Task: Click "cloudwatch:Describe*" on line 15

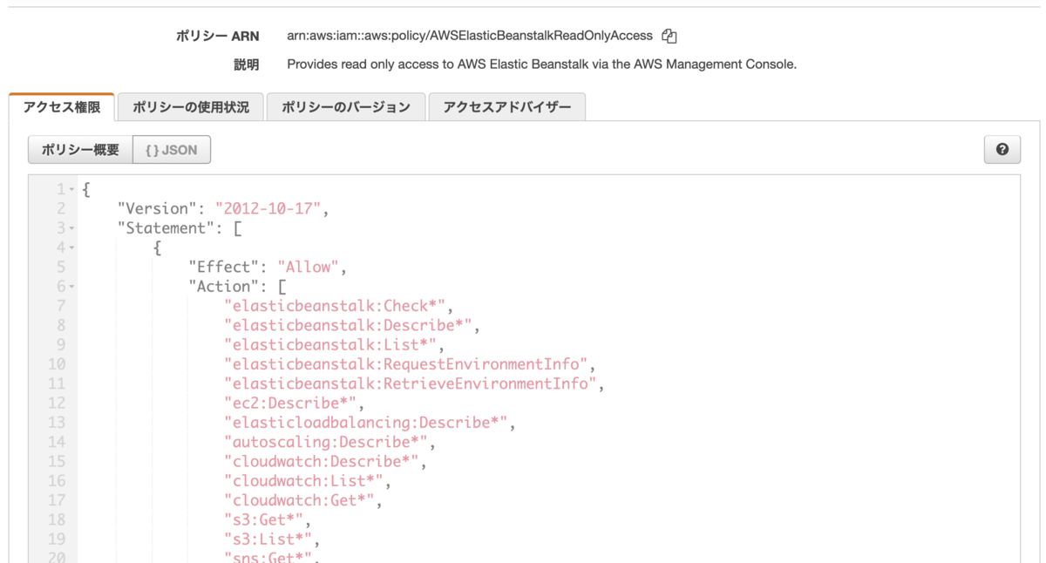Action: (x=323, y=461)
